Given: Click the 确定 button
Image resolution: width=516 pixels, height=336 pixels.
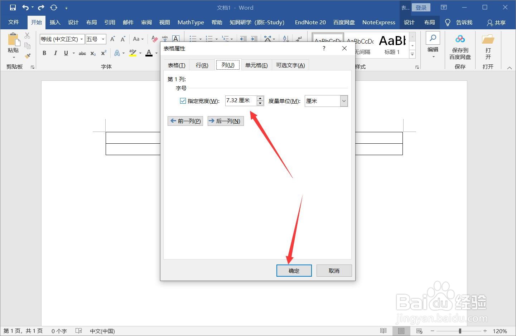Looking at the screenshot, I should click(294, 271).
